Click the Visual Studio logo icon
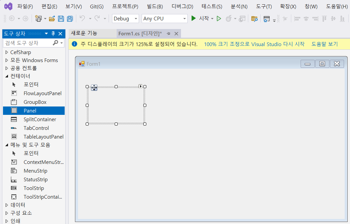350x224 pixels. click(x=8, y=6)
